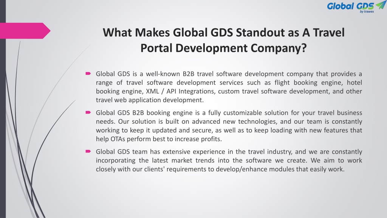Viewport: 387px width, 218px height.
Task: Click the pink bullet before 'Global GDS team has'
Action: pos(88,151)
